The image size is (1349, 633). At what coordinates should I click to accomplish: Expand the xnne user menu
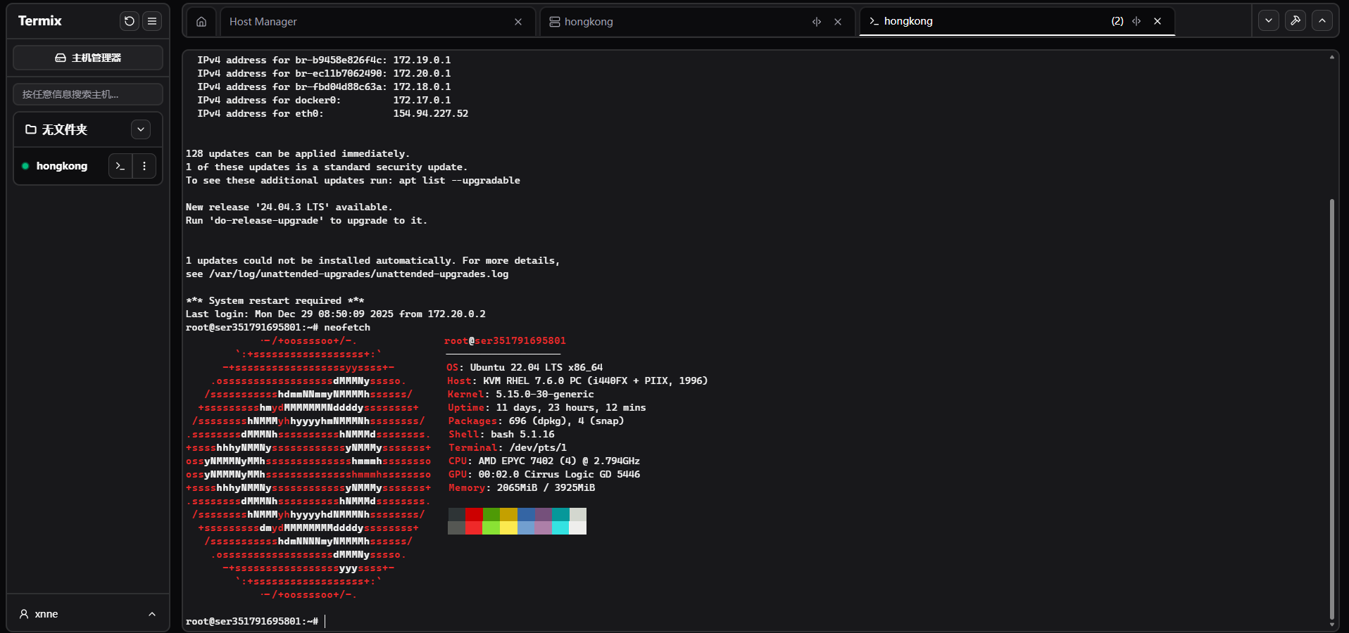[151, 614]
